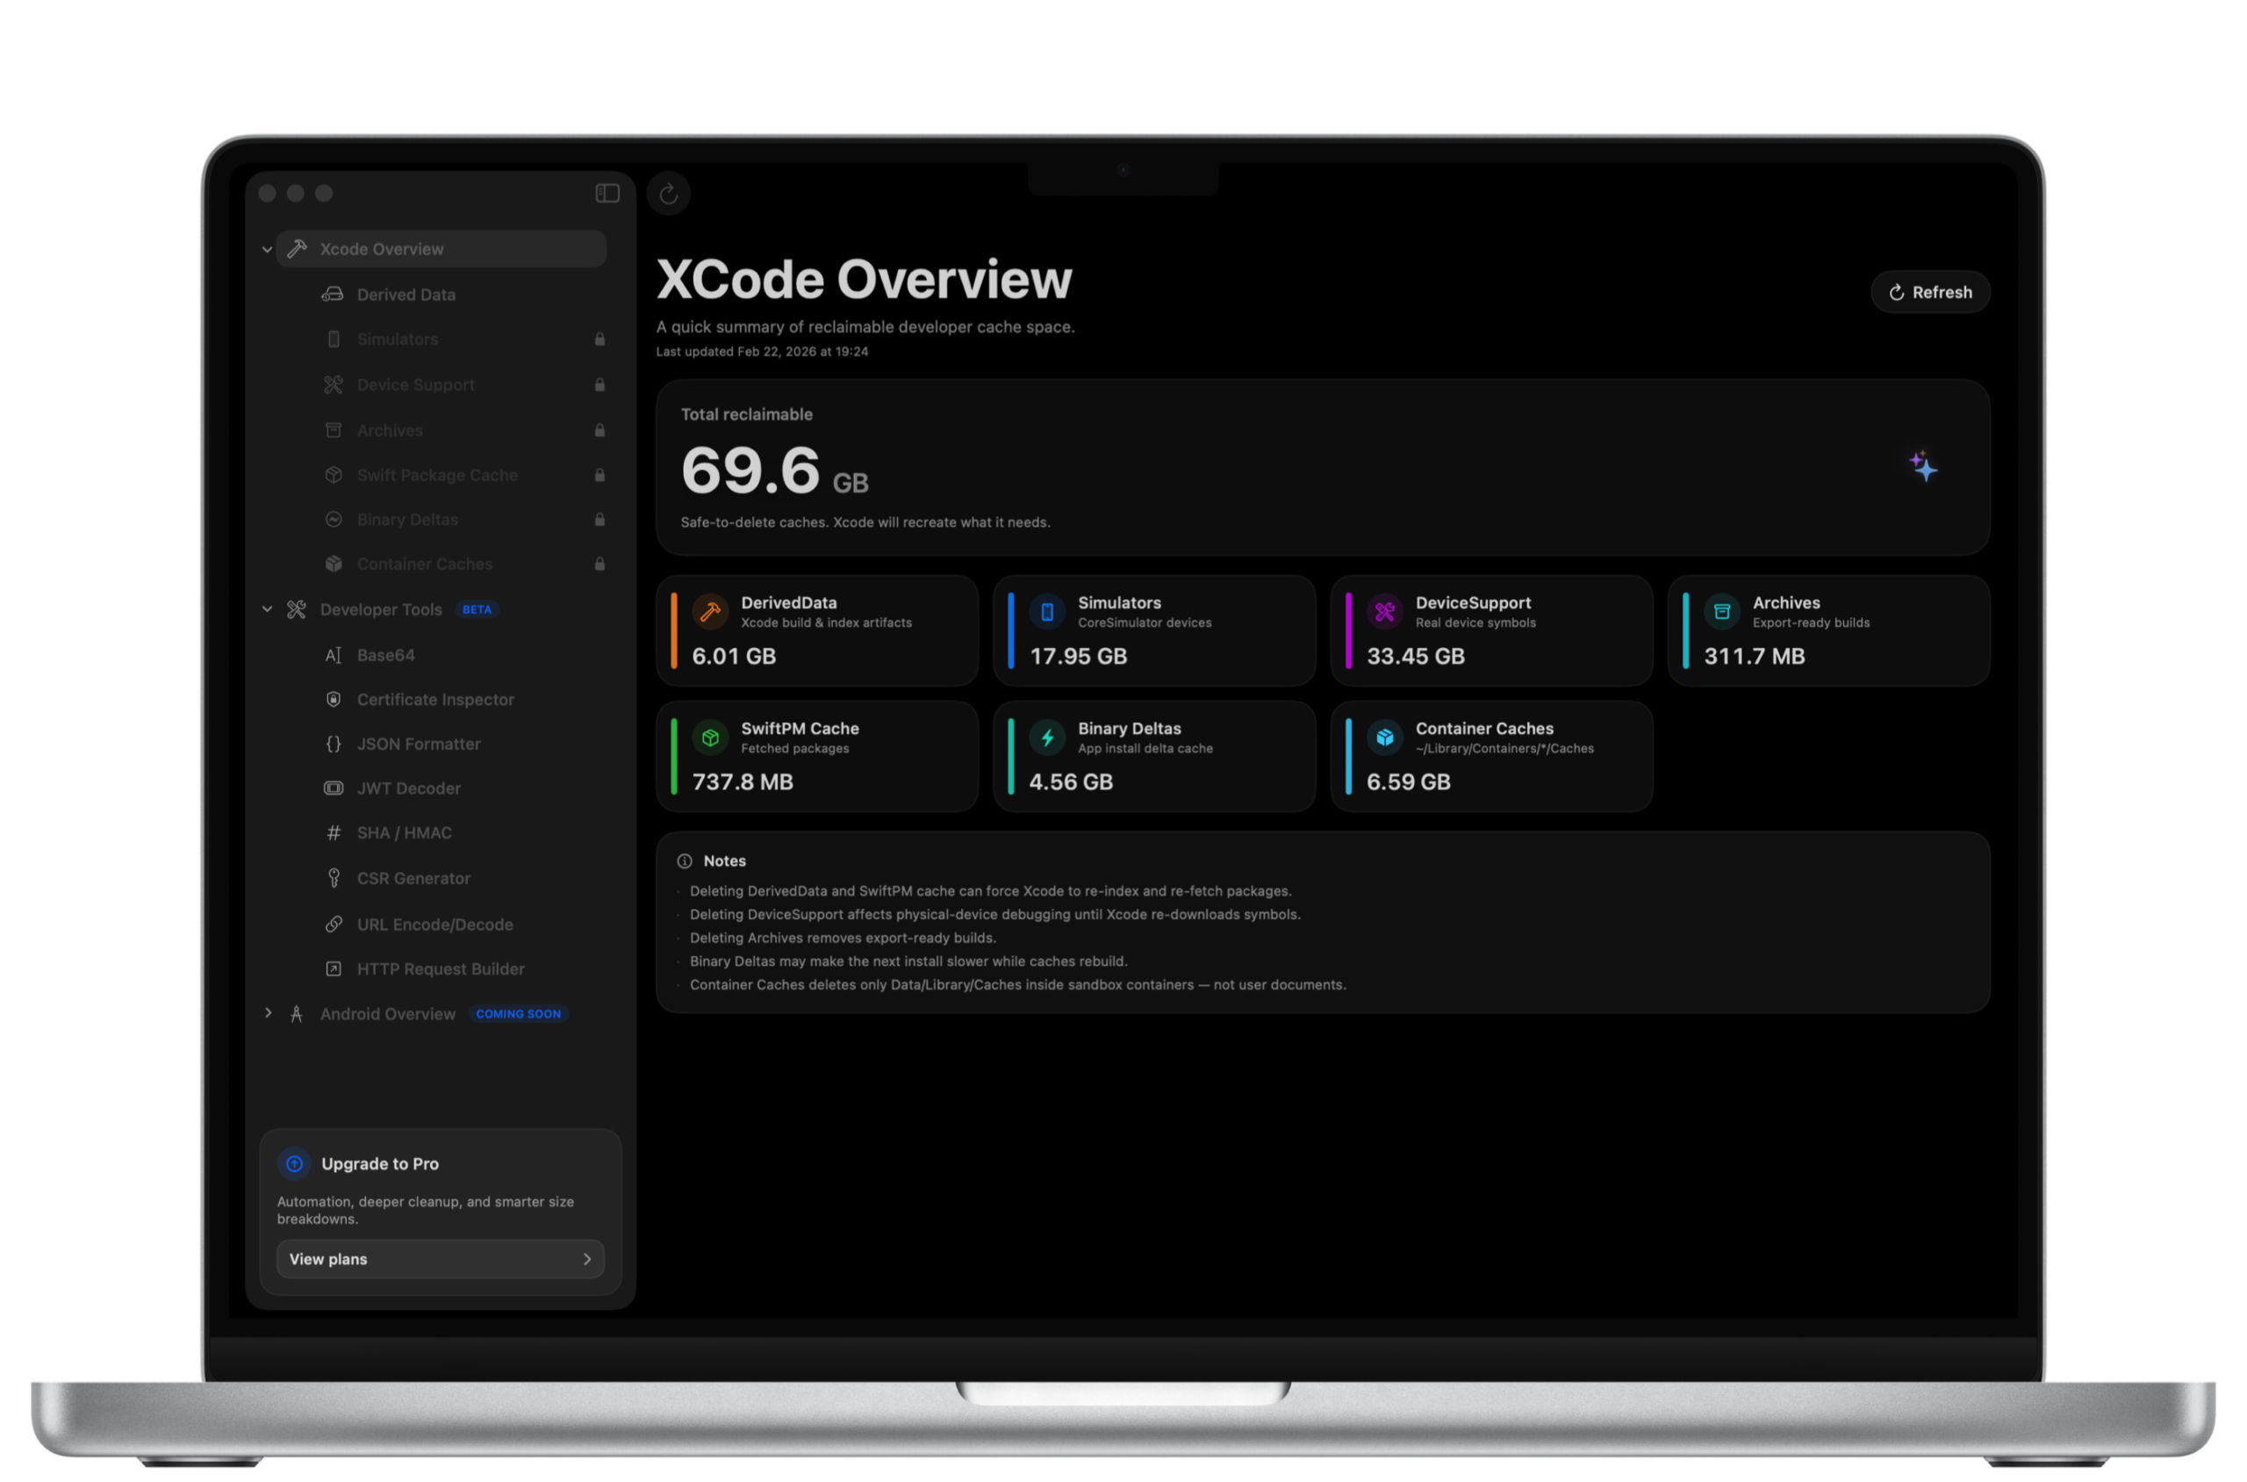The image size is (2247, 1482).
Task: Collapse the Xcode Overview section chevron
Action: (268, 249)
